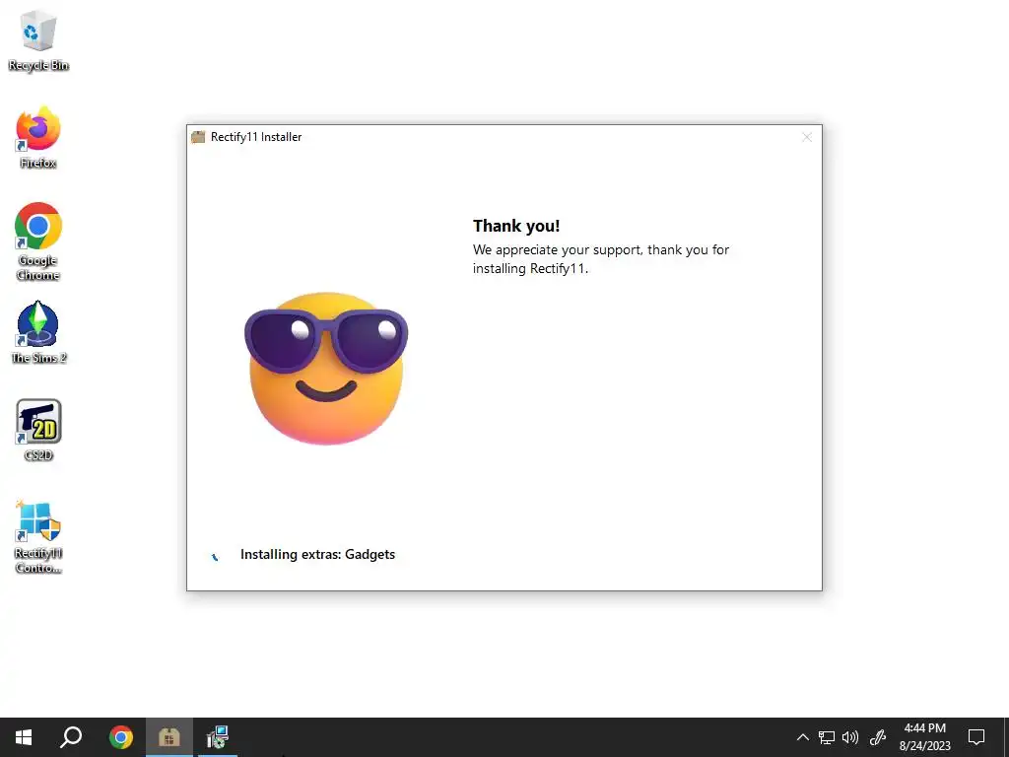Click the disabled installer close button
1009x757 pixels.
click(x=806, y=137)
